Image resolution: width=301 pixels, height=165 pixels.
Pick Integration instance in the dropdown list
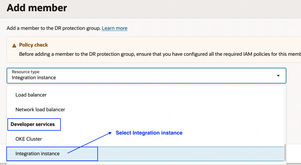click(x=37, y=154)
